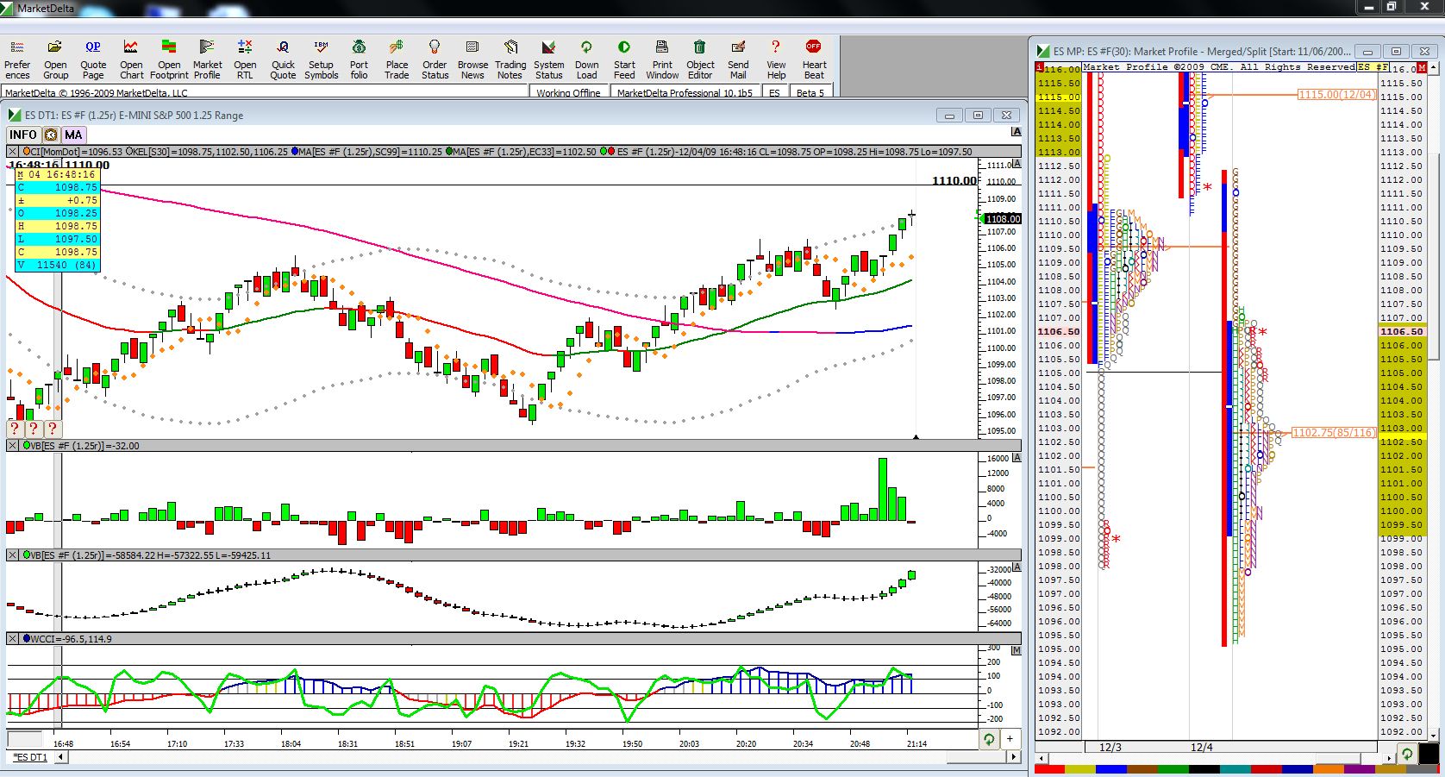Click the Print Window icon
Image resolution: width=1445 pixels, height=777 pixels.
click(x=662, y=59)
